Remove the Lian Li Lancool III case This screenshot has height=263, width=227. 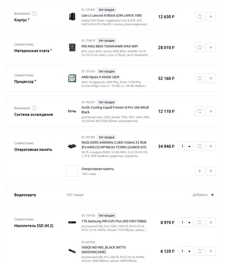point(211,17)
